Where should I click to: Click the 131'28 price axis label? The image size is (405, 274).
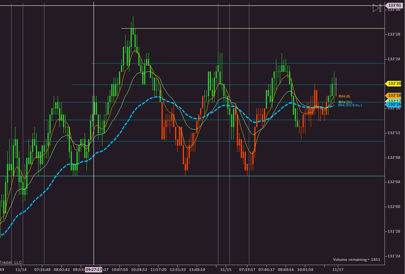coord(394,231)
